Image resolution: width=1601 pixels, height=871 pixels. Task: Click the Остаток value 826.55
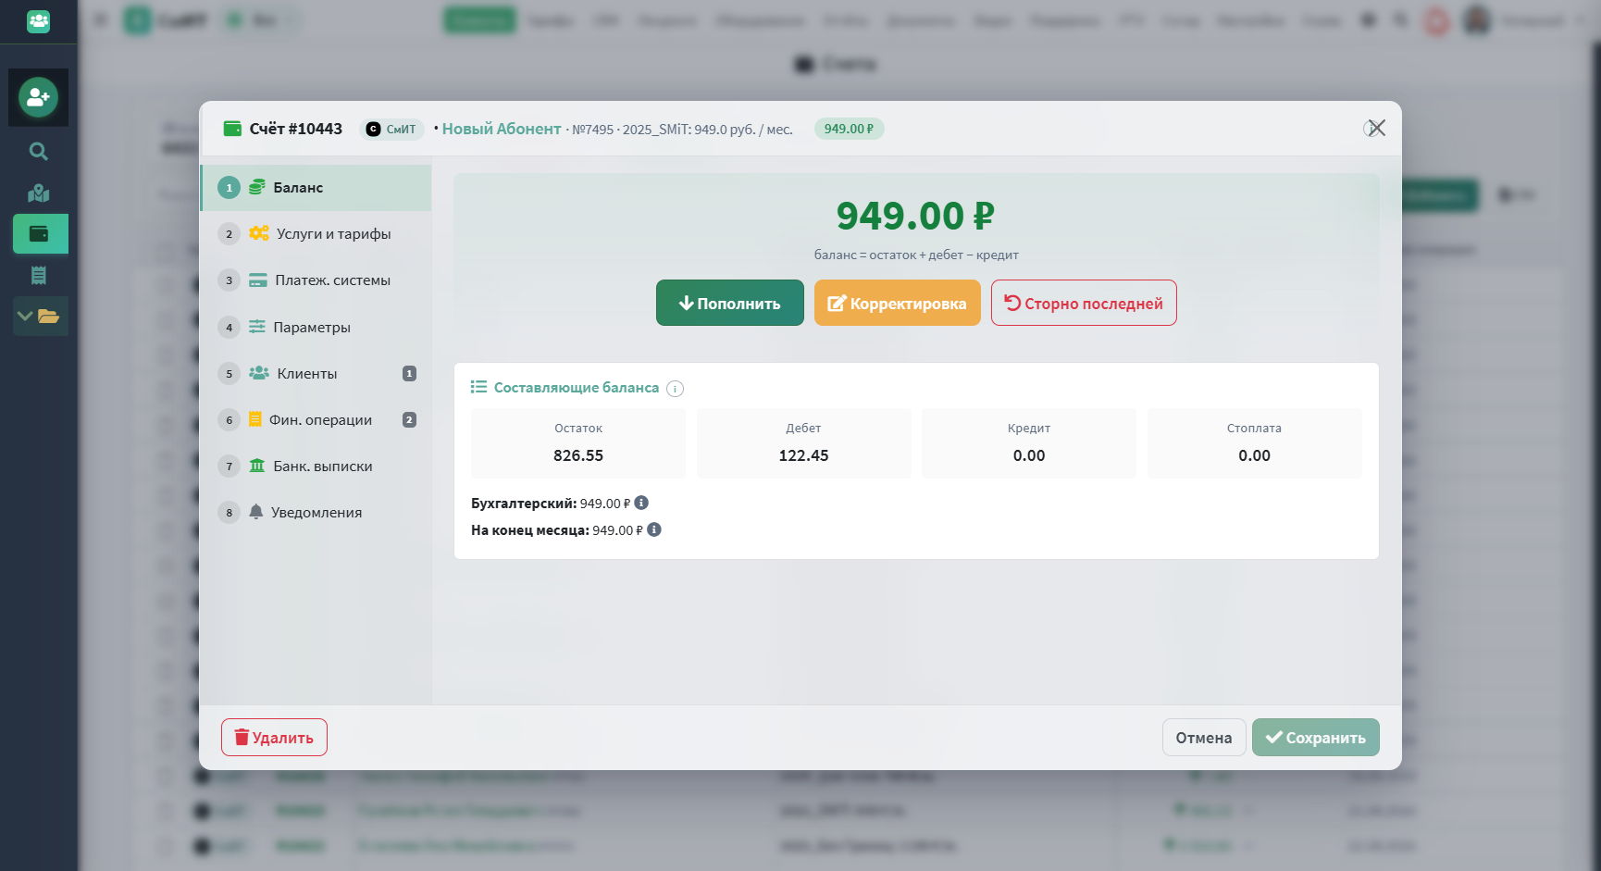[578, 455]
